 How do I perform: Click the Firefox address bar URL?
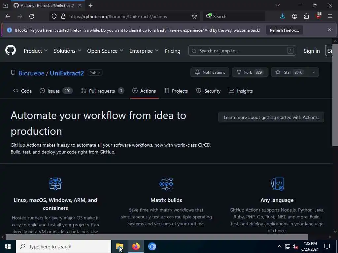[118, 16]
